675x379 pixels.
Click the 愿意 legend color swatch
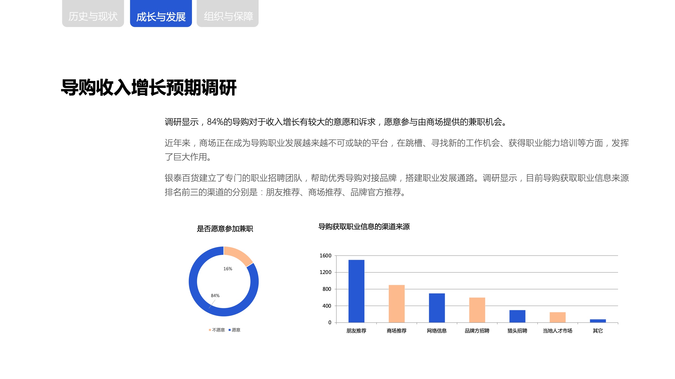pyautogui.click(x=230, y=330)
